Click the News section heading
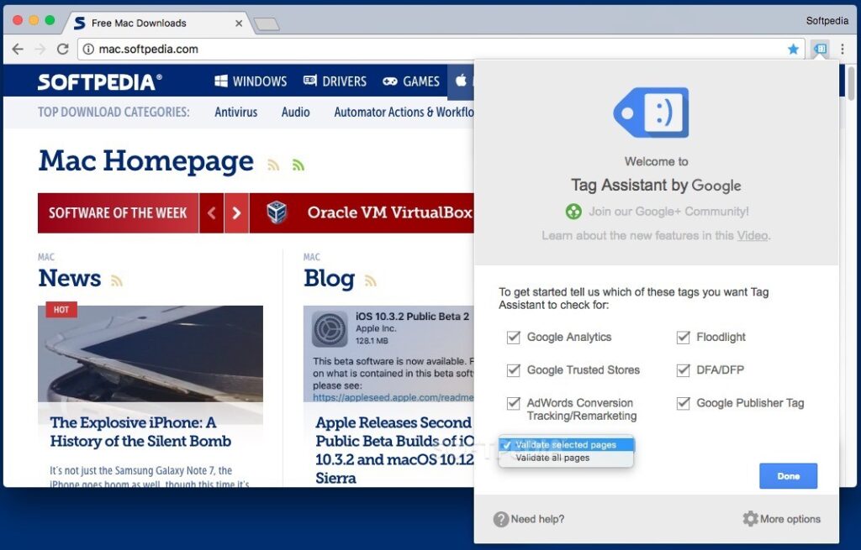This screenshot has width=861, height=550. (x=70, y=278)
